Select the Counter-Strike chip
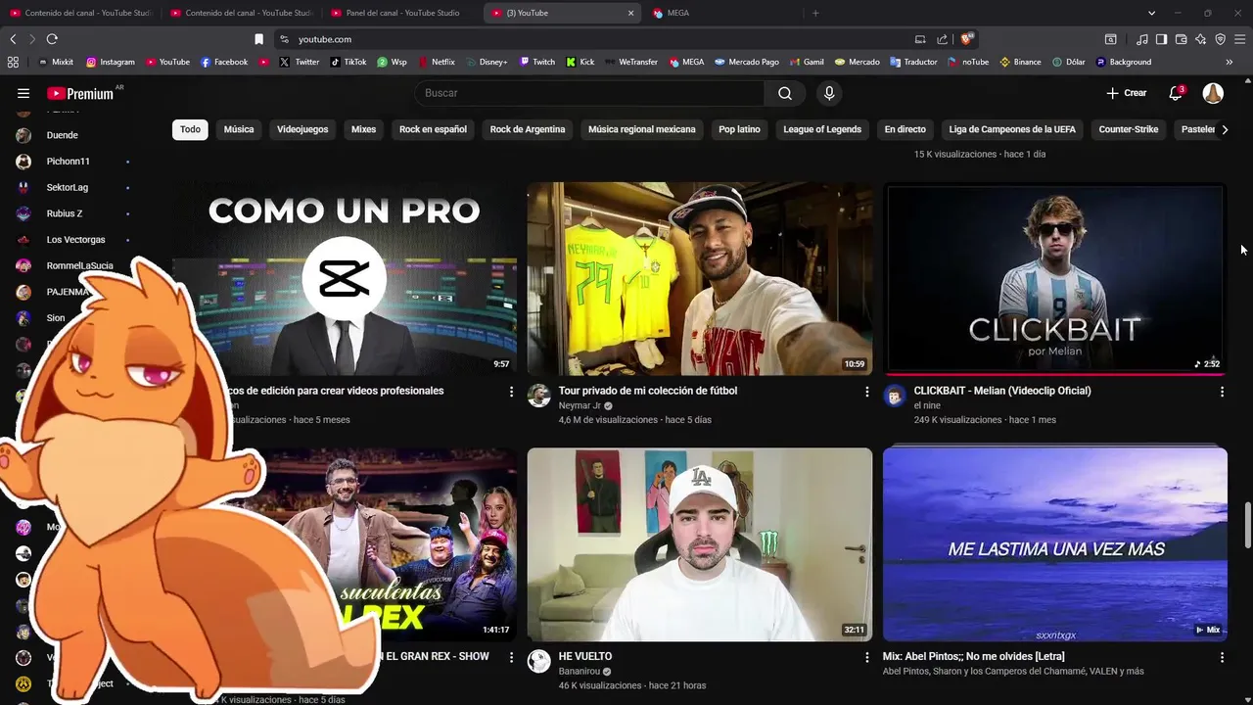Viewport: 1253px width, 705px height. [x=1128, y=129]
